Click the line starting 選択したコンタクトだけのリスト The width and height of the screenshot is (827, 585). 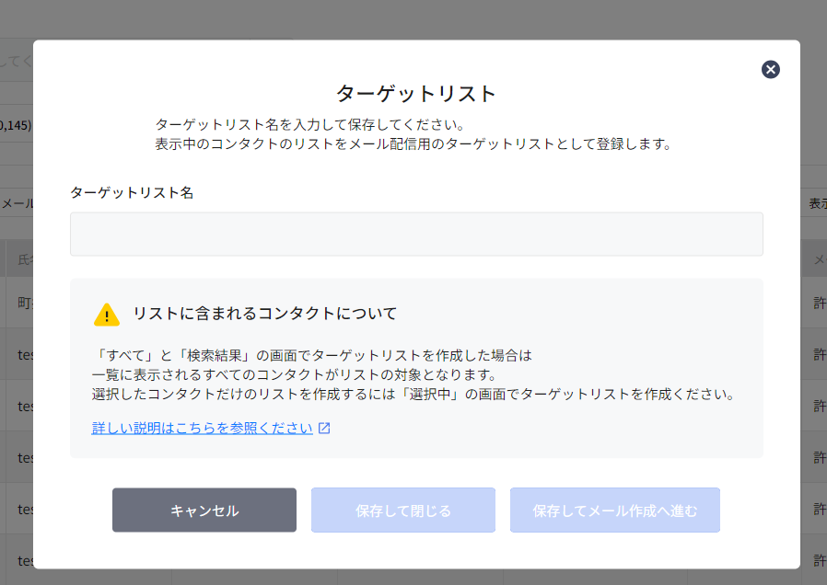coord(413,395)
